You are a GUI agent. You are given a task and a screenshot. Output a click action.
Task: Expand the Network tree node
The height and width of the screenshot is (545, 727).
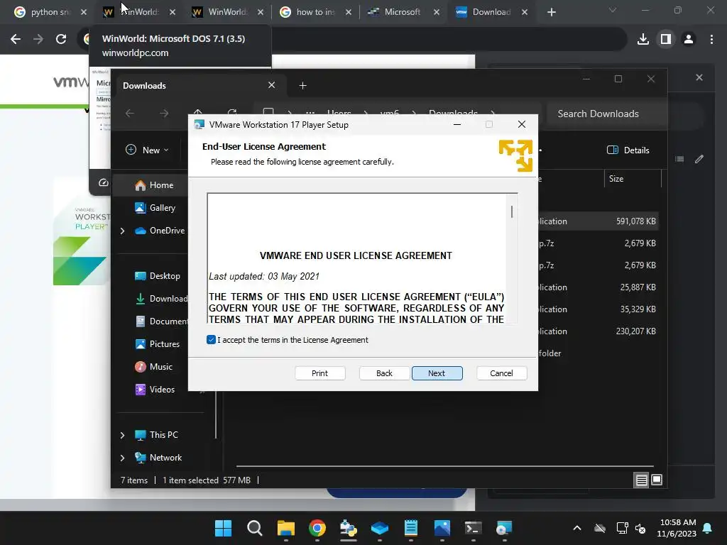122,458
